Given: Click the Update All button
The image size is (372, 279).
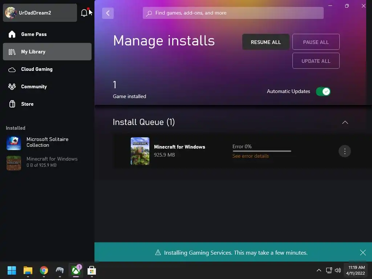Looking at the screenshot, I should point(316,61).
